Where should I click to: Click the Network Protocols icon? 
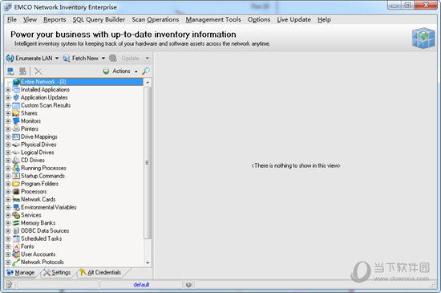16,262
